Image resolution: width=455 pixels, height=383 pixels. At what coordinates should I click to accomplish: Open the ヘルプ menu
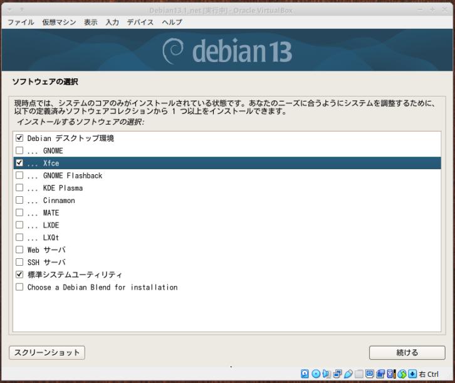[172, 22]
